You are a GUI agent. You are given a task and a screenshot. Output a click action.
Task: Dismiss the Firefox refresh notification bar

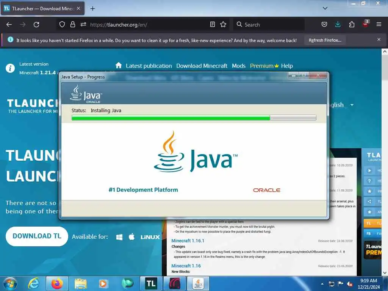click(x=379, y=39)
